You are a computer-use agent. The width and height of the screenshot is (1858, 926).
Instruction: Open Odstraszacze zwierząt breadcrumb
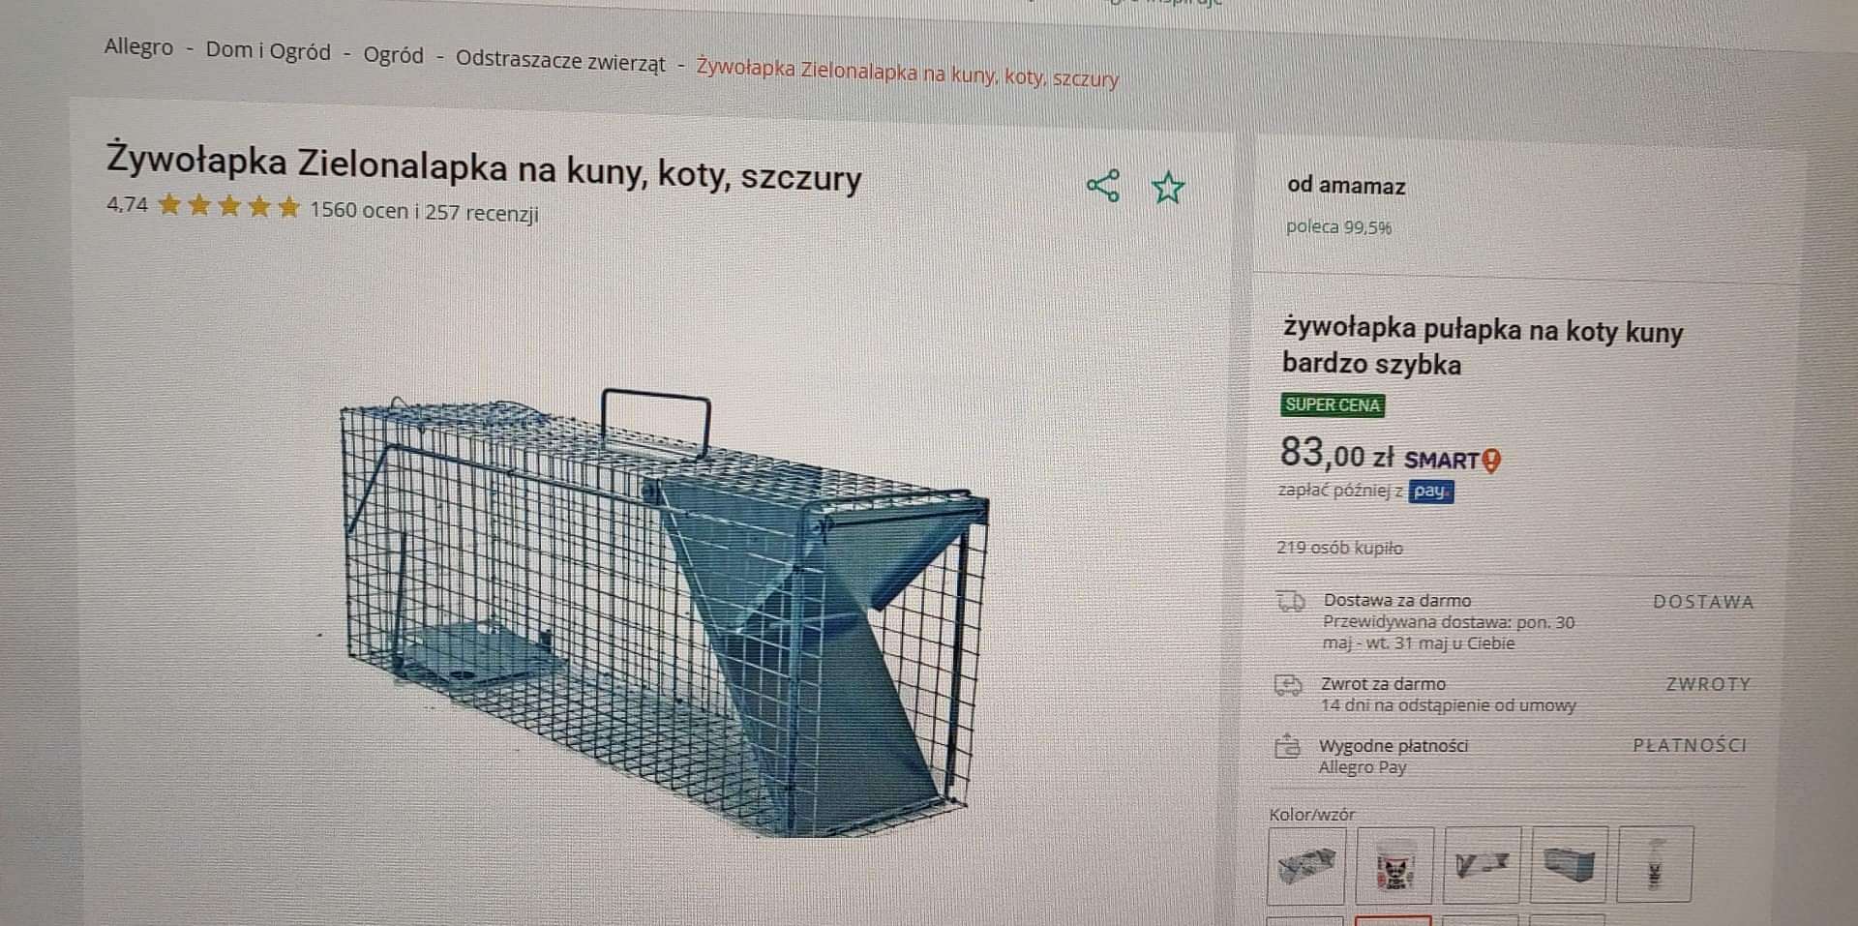[x=560, y=62]
